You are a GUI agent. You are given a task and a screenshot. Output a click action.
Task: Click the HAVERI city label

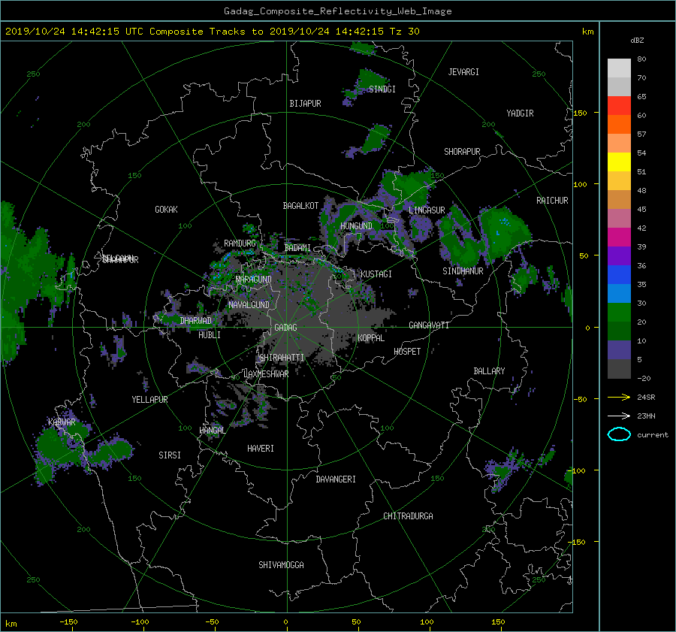(x=261, y=449)
